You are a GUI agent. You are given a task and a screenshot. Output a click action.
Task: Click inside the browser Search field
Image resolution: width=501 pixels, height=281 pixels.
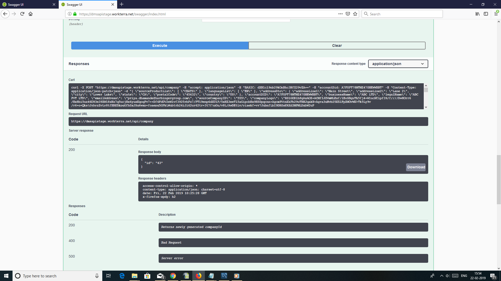[402, 14]
